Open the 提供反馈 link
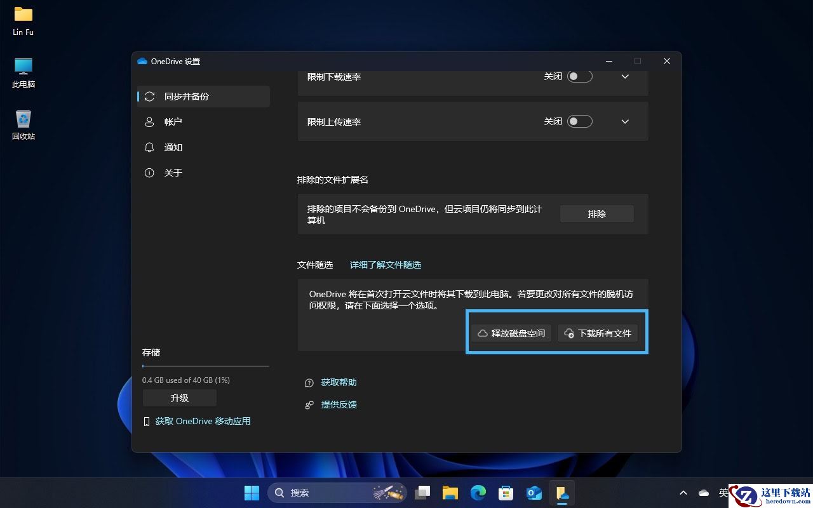The height and width of the screenshot is (508, 813). tap(339, 404)
